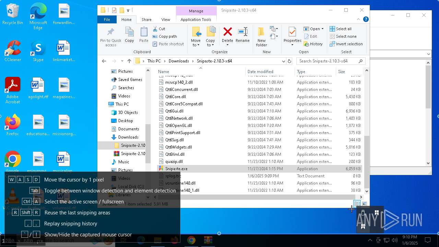Click Downloads in the address breadcrumb
439x247 pixels.
tap(179, 61)
